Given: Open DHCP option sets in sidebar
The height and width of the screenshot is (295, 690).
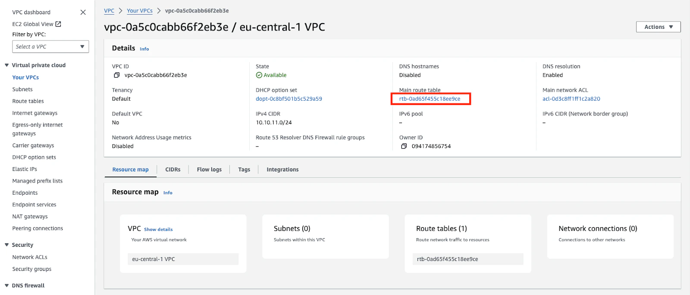Looking at the screenshot, I should tap(34, 157).
